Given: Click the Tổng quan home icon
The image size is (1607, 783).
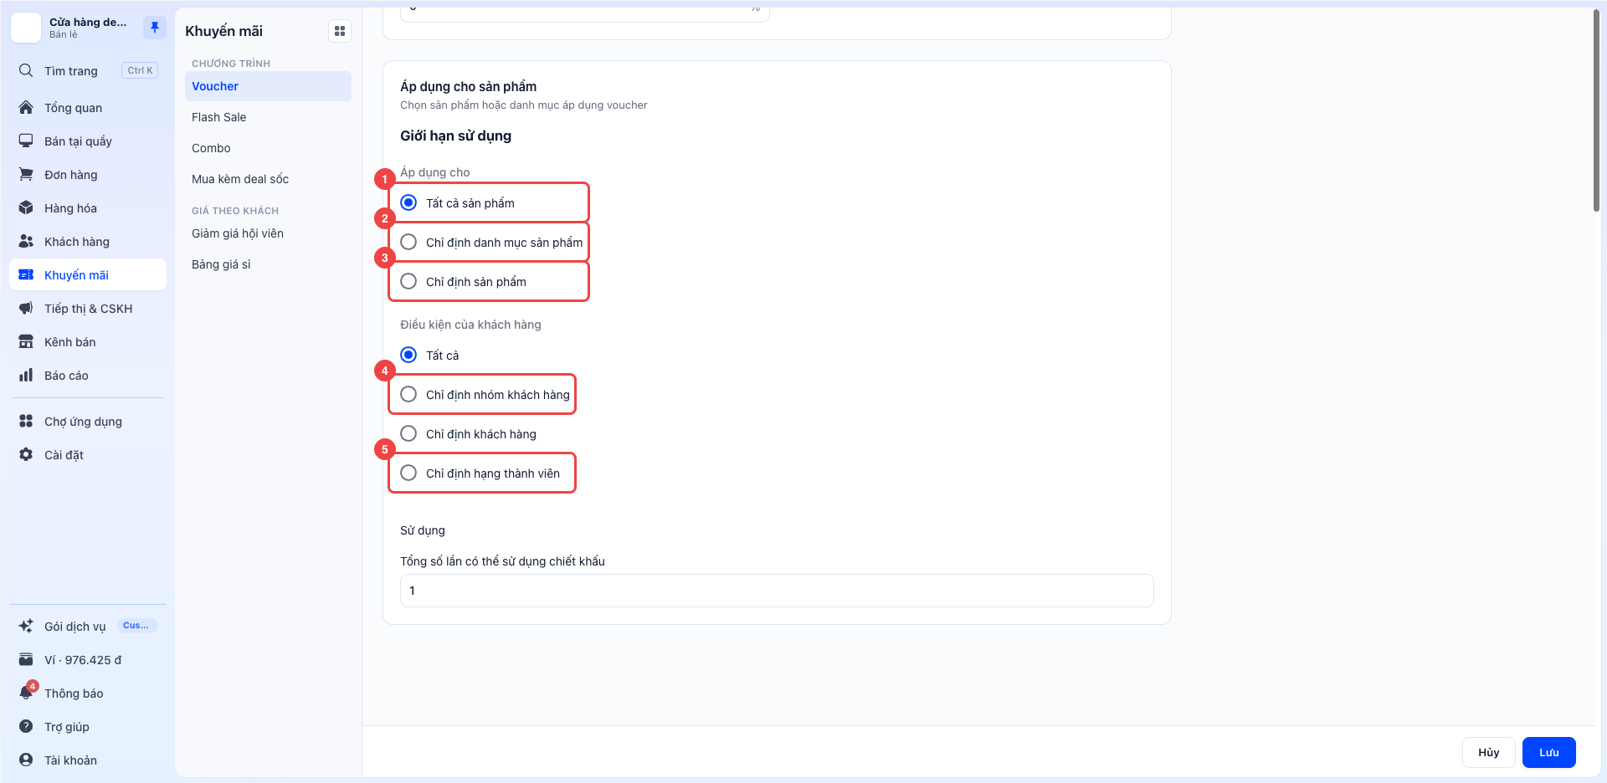Looking at the screenshot, I should click(x=26, y=107).
